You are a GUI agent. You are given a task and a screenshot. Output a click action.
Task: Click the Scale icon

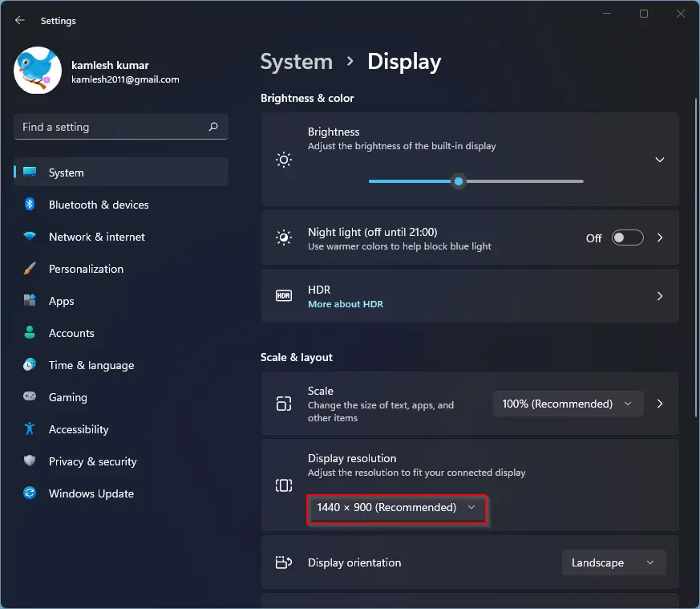(x=284, y=404)
